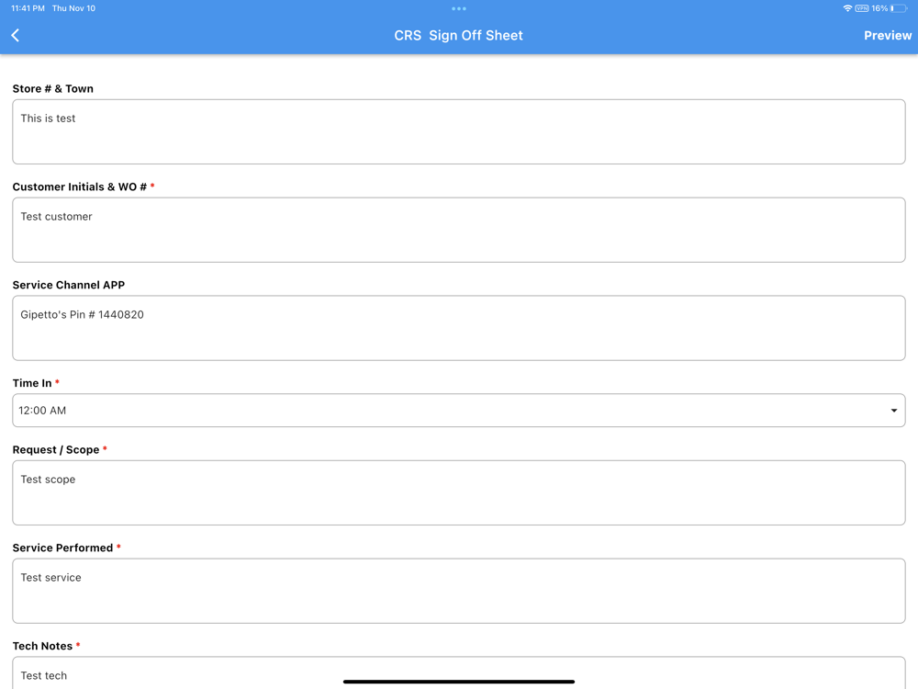Viewport: 918px width, 689px height.
Task: Edit the Customer Initials & WO # field
Action: point(459,230)
